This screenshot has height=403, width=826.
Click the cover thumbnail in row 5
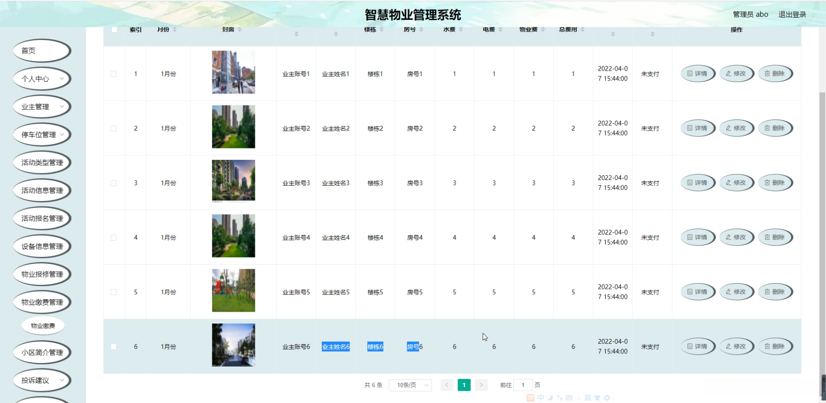[233, 291]
